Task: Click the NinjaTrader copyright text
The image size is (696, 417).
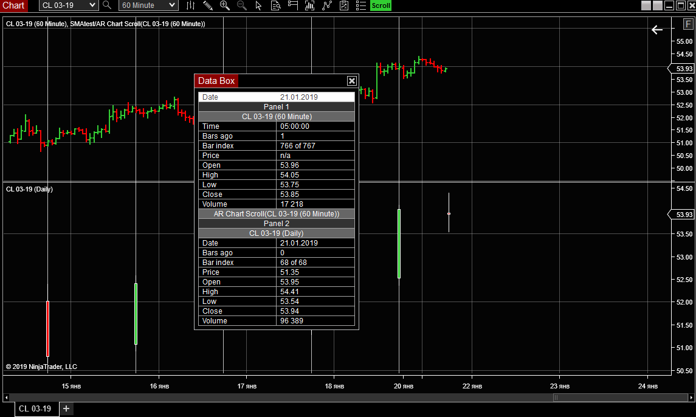Action: pyautogui.click(x=41, y=367)
